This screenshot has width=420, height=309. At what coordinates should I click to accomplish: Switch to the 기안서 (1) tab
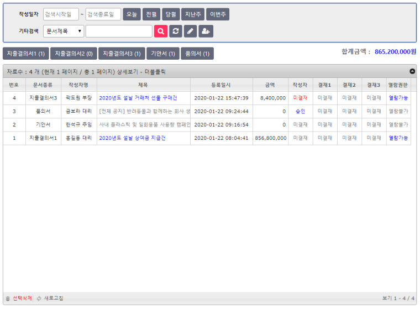click(163, 54)
